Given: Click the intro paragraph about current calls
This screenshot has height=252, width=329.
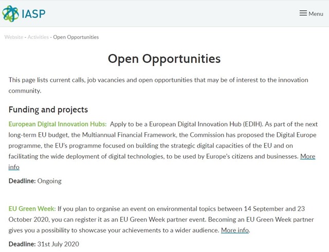Looking at the screenshot, I should [x=158, y=85].
